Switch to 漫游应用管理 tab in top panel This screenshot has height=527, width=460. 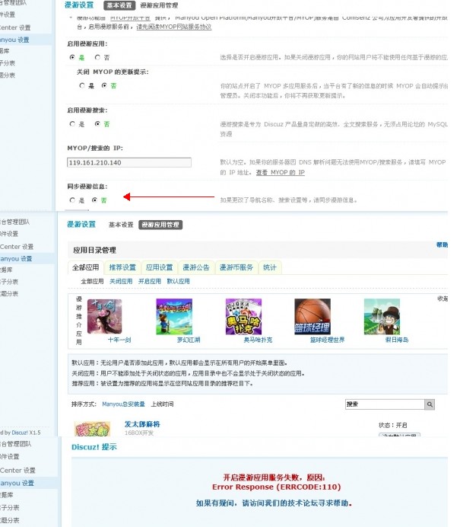pos(159,5)
